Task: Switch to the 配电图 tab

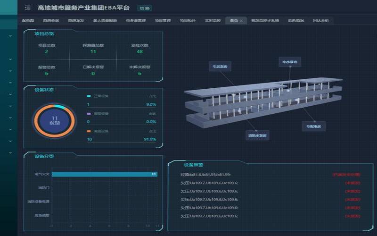Action: 28,20
